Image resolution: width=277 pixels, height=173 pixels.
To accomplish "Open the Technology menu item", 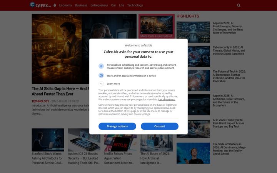I will point(135,5).
